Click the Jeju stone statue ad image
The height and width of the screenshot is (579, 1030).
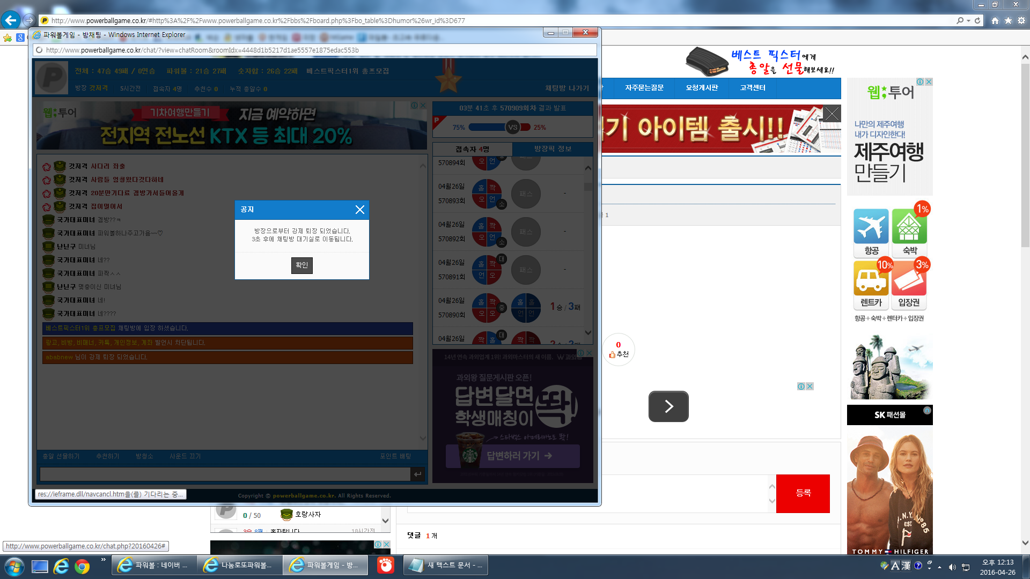pyautogui.click(x=891, y=367)
